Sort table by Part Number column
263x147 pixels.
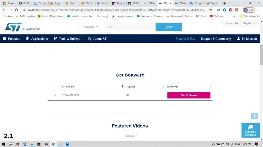[x=92, y=87]
